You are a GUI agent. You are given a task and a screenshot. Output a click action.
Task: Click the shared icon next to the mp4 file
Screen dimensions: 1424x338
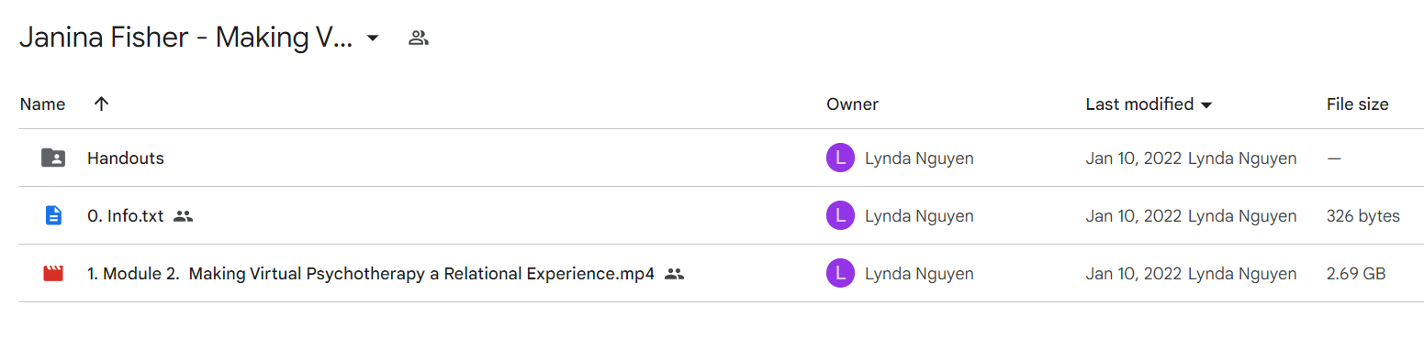[674, 273]
